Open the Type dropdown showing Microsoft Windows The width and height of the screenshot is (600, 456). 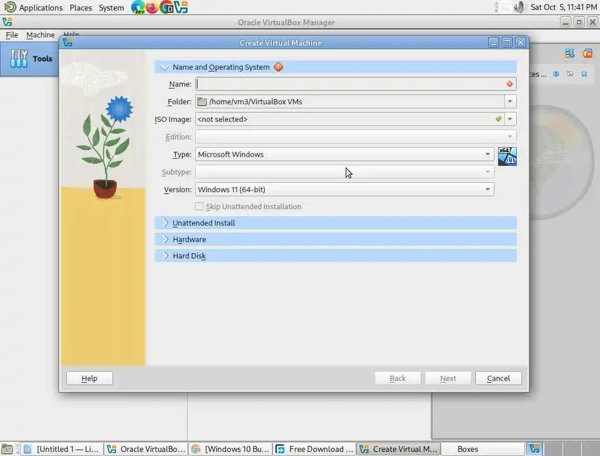345,154
